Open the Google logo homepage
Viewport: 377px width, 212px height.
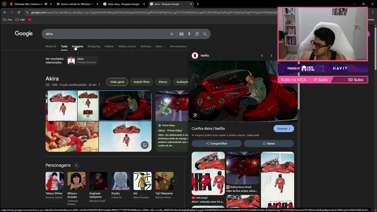click(x=24, y=34)
